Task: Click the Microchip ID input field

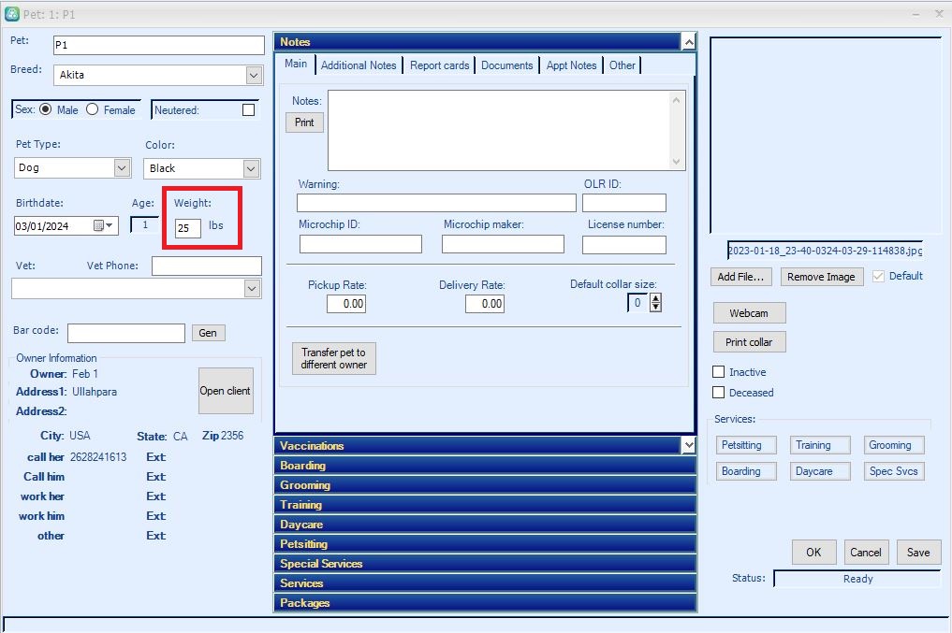Action: [x=360, y=244]
